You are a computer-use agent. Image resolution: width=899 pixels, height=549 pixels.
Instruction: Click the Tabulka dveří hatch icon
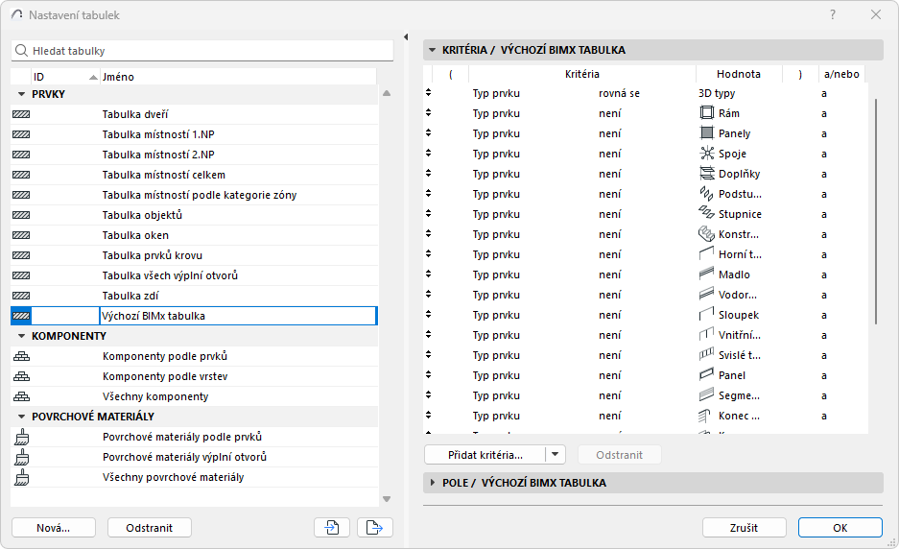point(21,114)
